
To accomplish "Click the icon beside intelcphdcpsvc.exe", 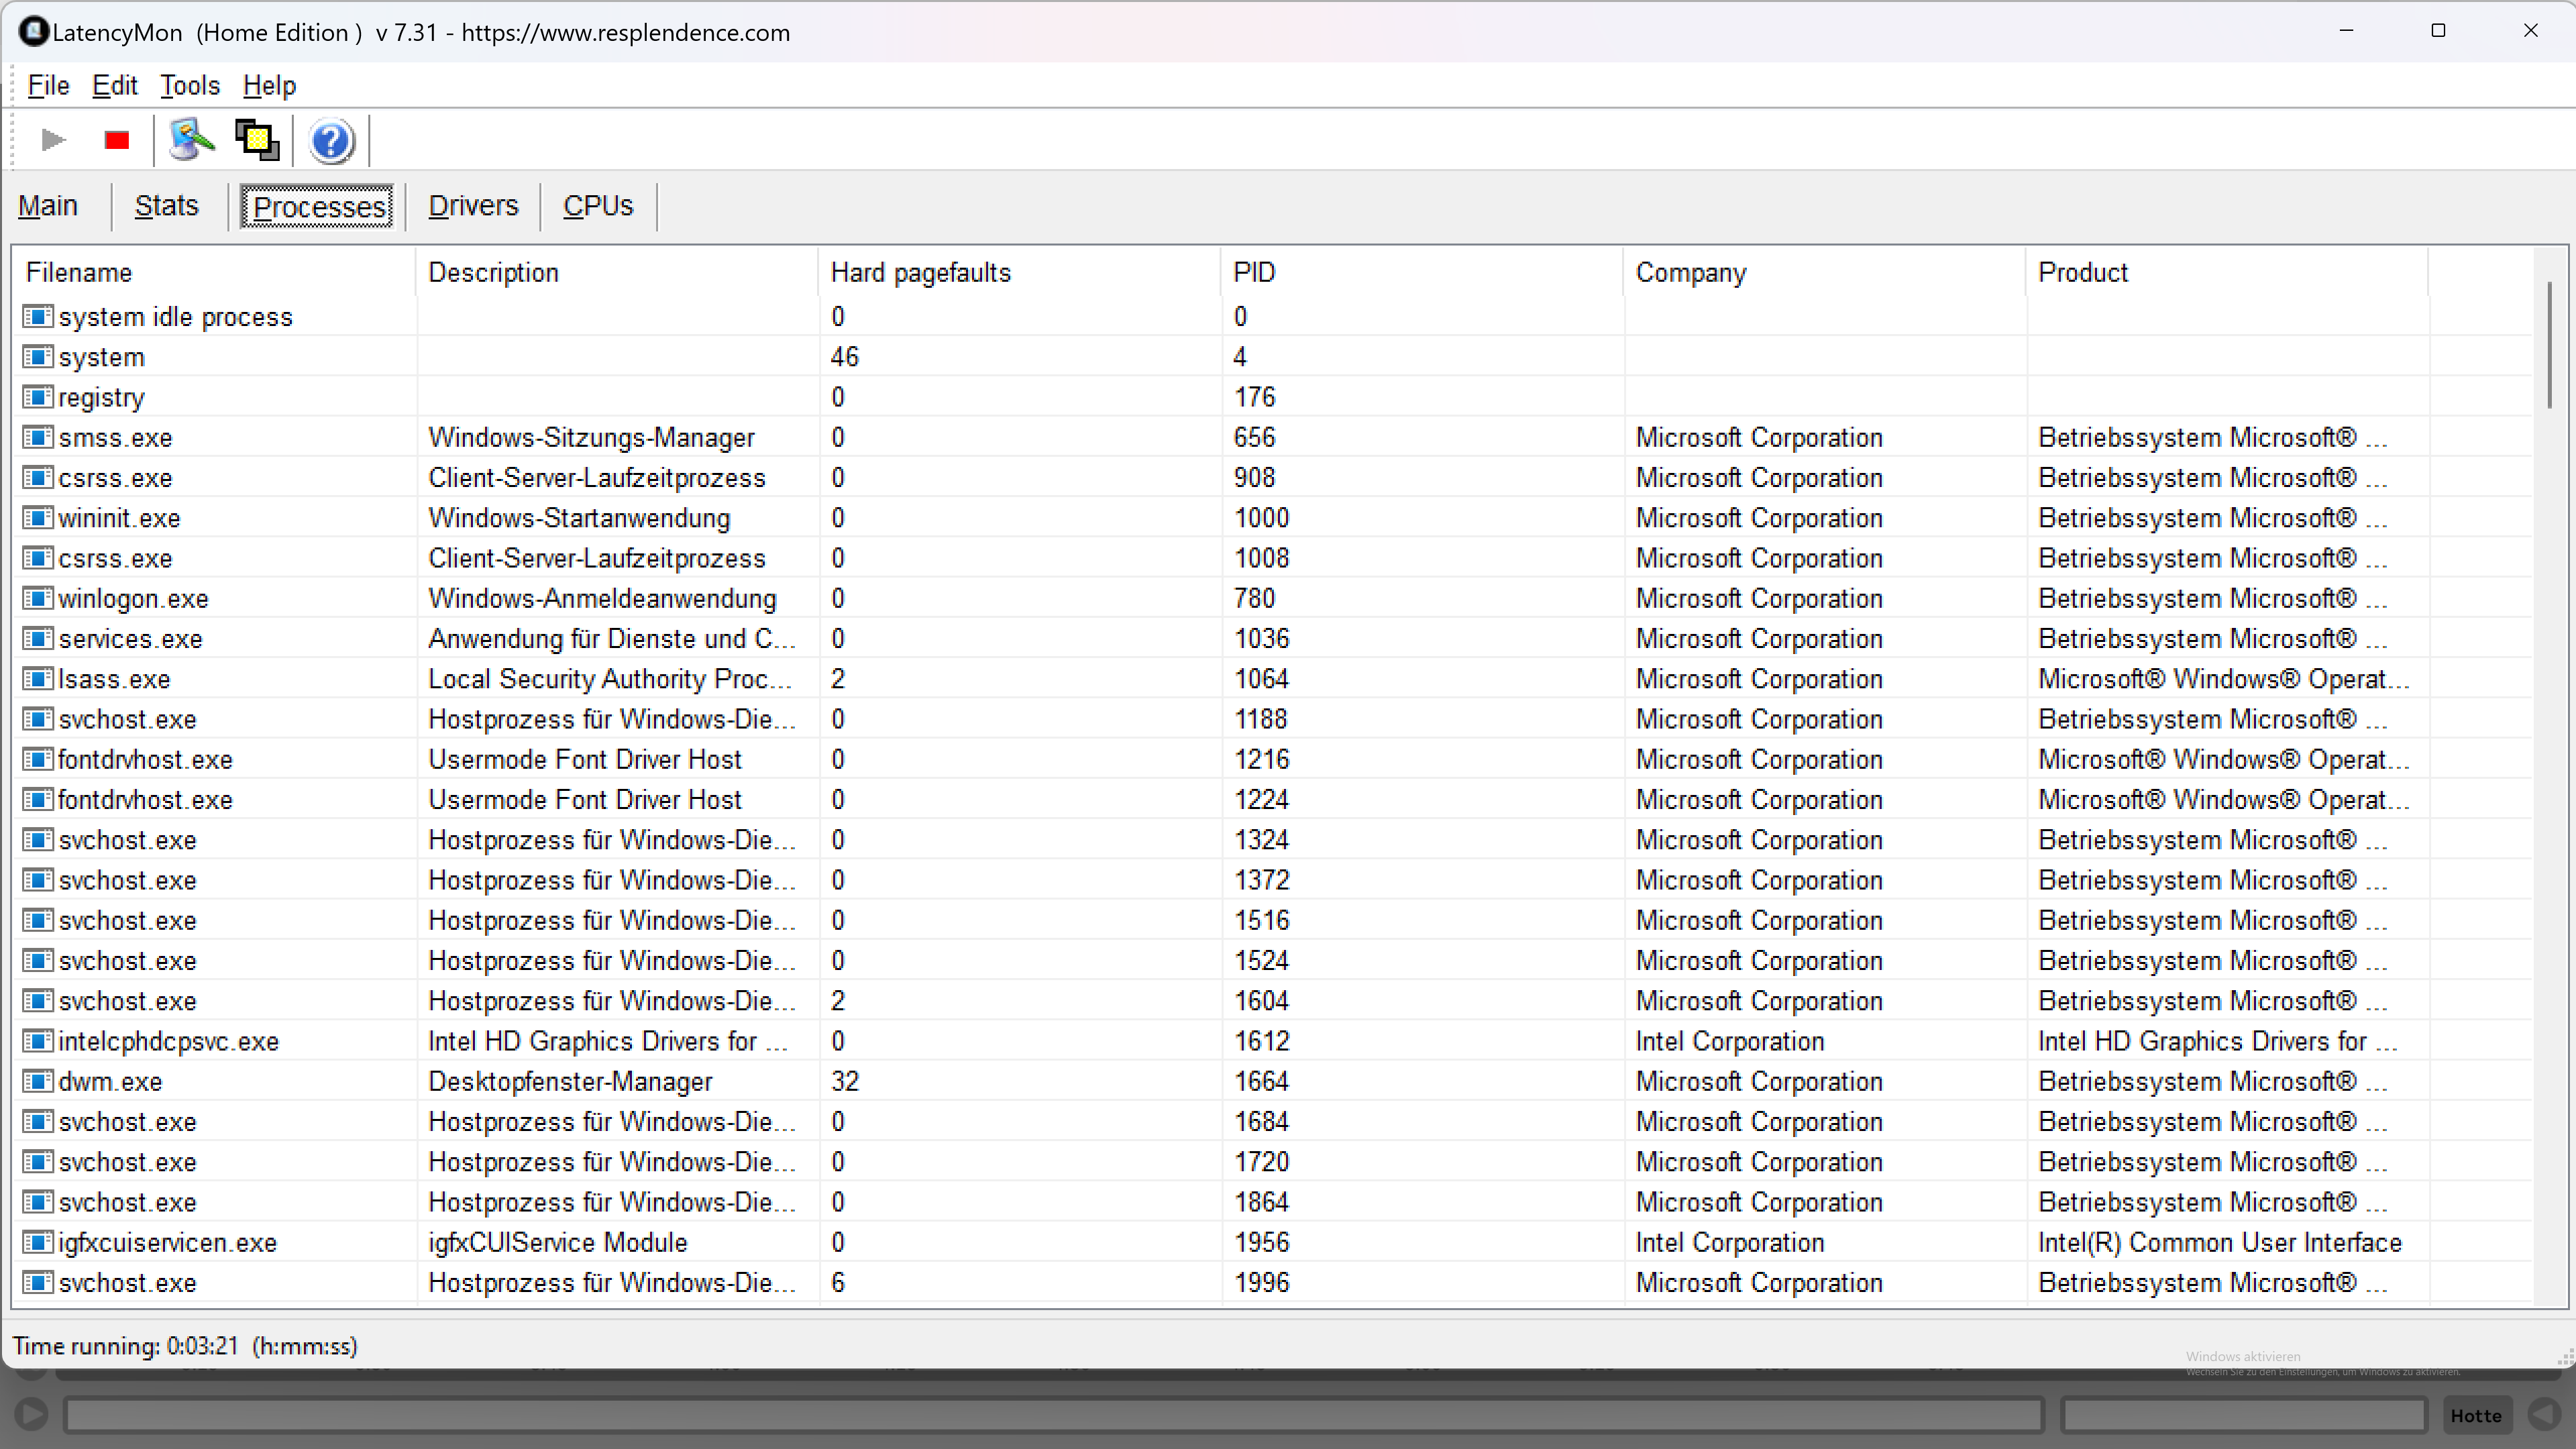I will (38, 1041).
